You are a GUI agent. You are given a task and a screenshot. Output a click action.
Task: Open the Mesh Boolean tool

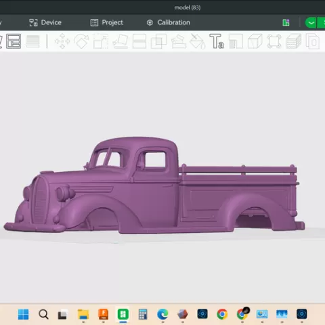158,41
